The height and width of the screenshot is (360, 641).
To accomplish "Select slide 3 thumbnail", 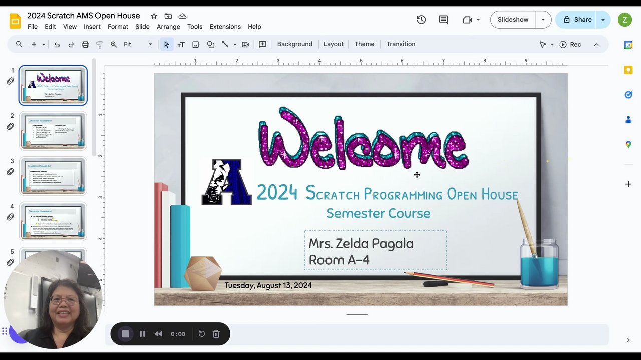I will point(53,176).
